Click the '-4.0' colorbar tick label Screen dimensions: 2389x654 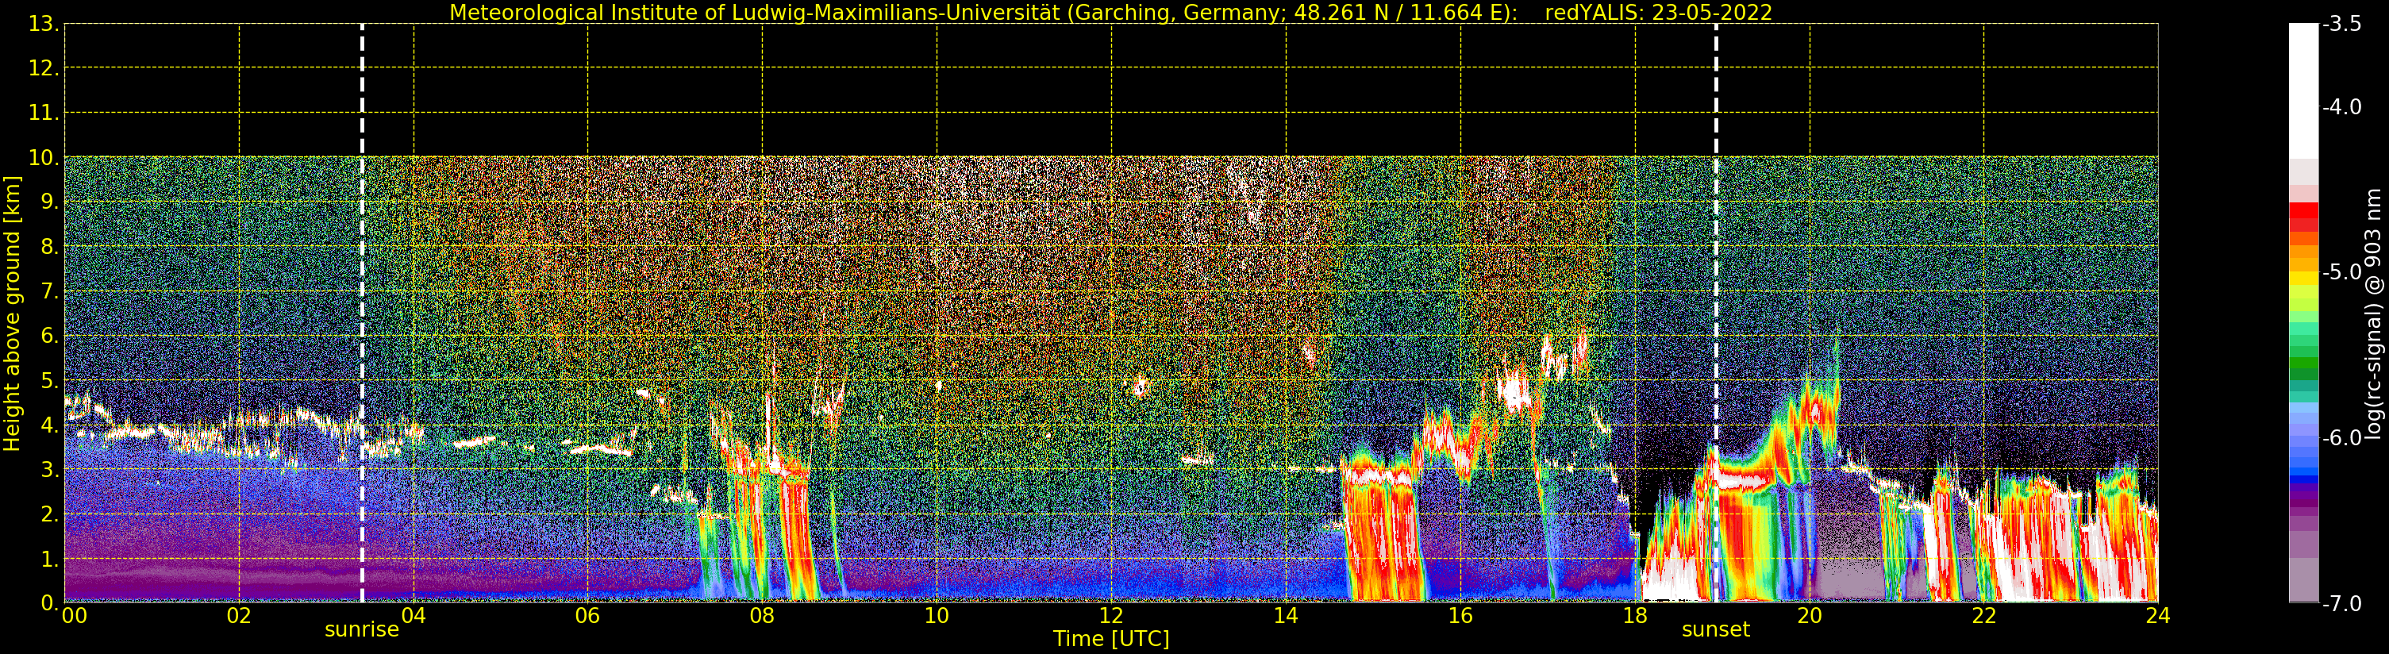pyautogui.click(x=2341, y=106)
